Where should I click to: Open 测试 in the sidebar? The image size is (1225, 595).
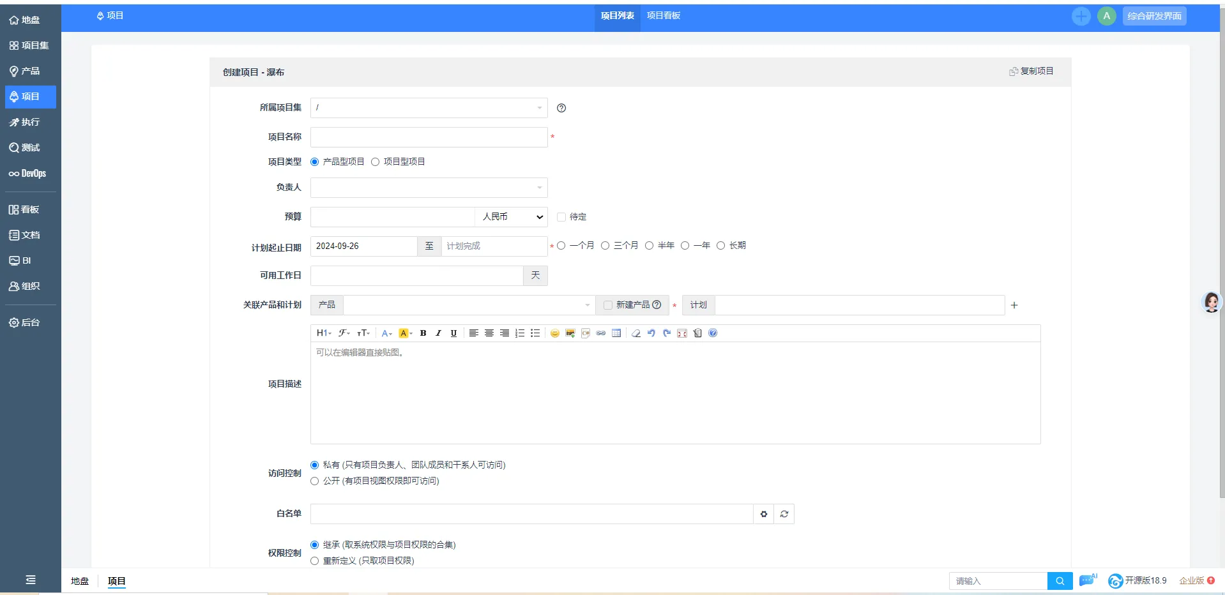[29, 148]
